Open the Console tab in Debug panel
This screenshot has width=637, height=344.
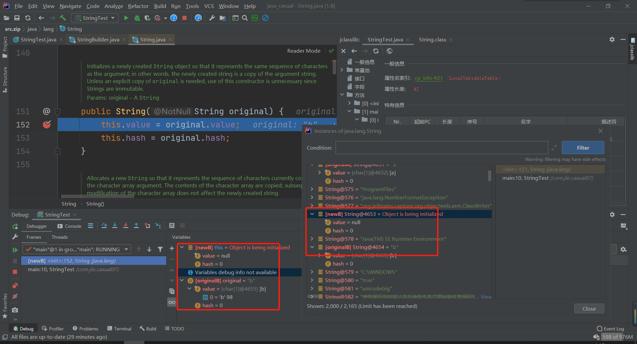point(69,226)
